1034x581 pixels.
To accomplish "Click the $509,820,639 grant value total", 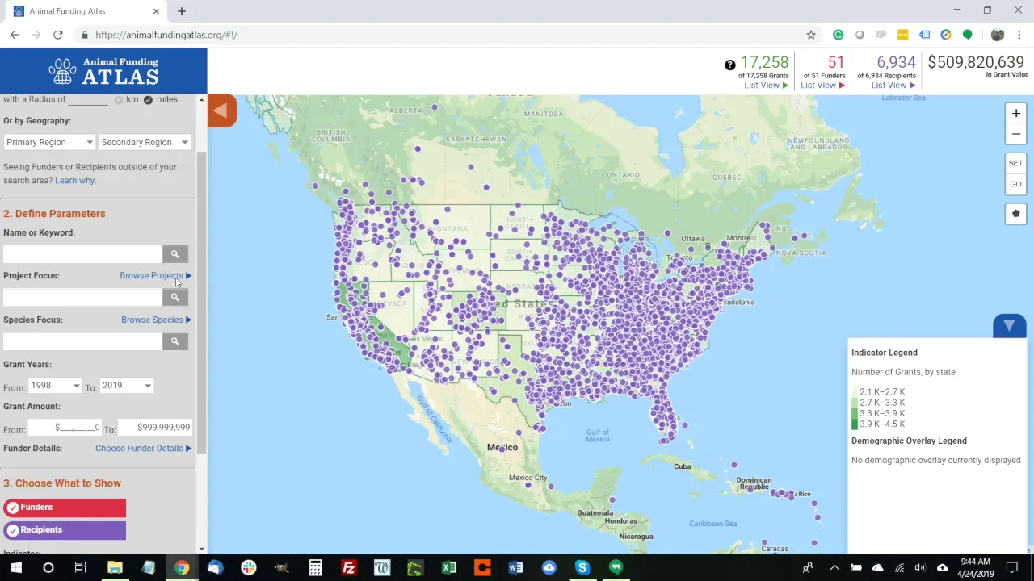I will pyautogui.click(x=976, y=62).
